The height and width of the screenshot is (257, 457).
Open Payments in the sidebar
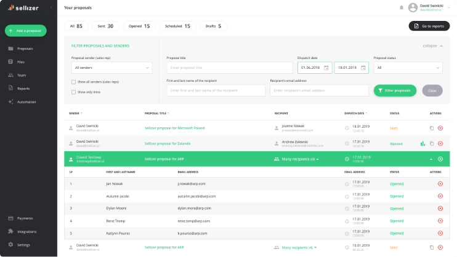point(25,218)
